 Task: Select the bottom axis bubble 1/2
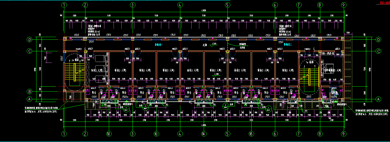point(109,134)
